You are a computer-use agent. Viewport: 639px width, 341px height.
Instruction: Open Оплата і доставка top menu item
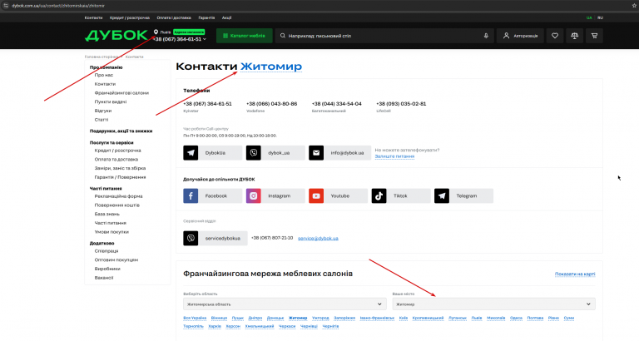click(x=174, y=18)
